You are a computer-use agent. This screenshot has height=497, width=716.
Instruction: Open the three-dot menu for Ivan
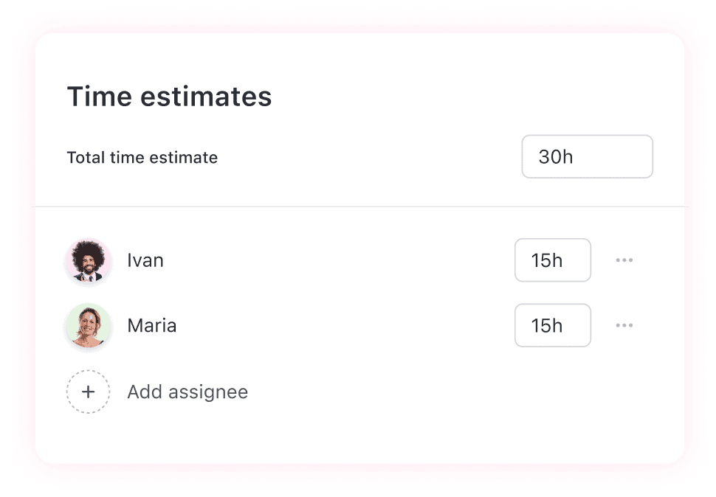(624, 260)
